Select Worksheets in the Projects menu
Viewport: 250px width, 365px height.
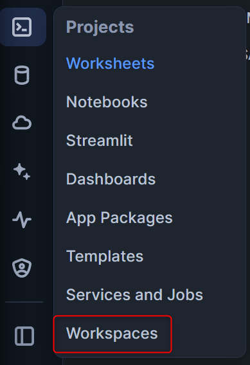point(111,64)
